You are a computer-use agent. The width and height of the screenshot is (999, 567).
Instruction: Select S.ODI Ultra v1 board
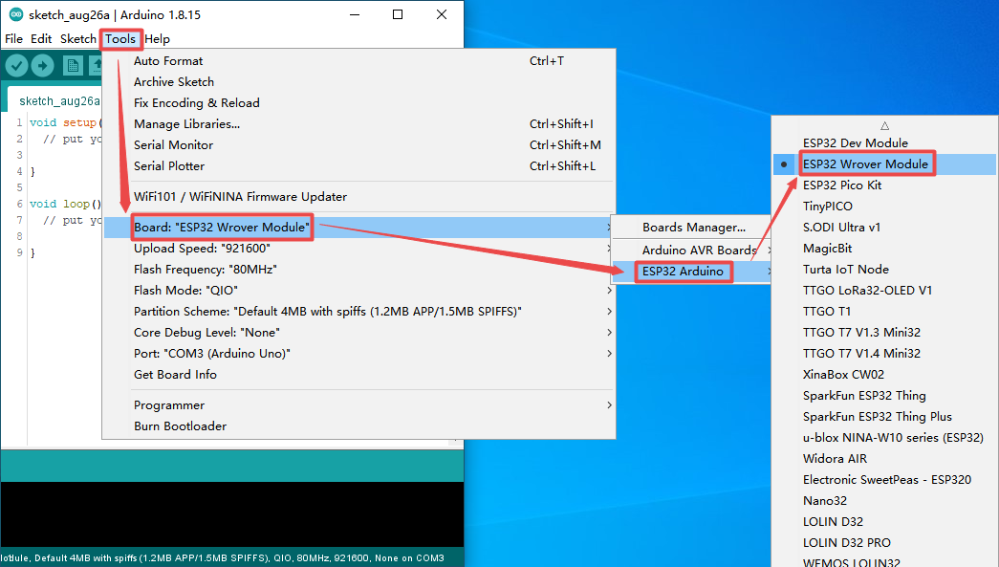tap(884, 228)
